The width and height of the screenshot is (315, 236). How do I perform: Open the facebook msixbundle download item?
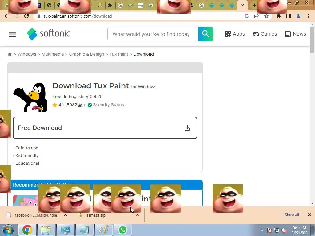32,215
